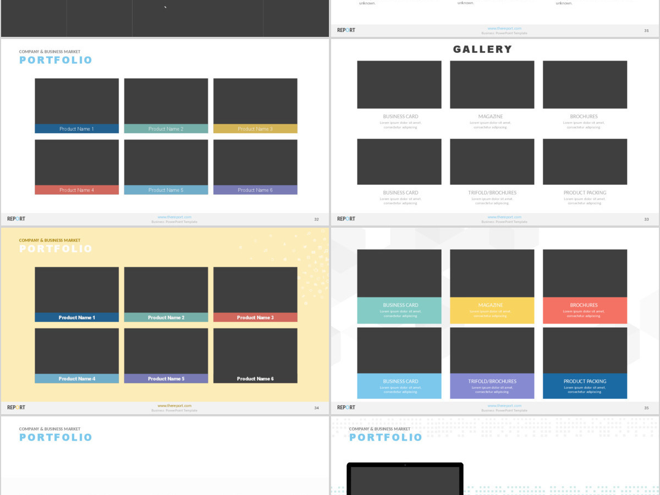Click the TRIFOLD/BROCHURES caption on slide 33
The width and height of the screenshot is (660, 495).
point(492,193)
